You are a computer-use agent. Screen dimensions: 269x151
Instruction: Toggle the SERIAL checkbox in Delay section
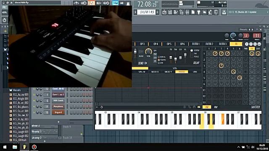(x=159, y=57)
